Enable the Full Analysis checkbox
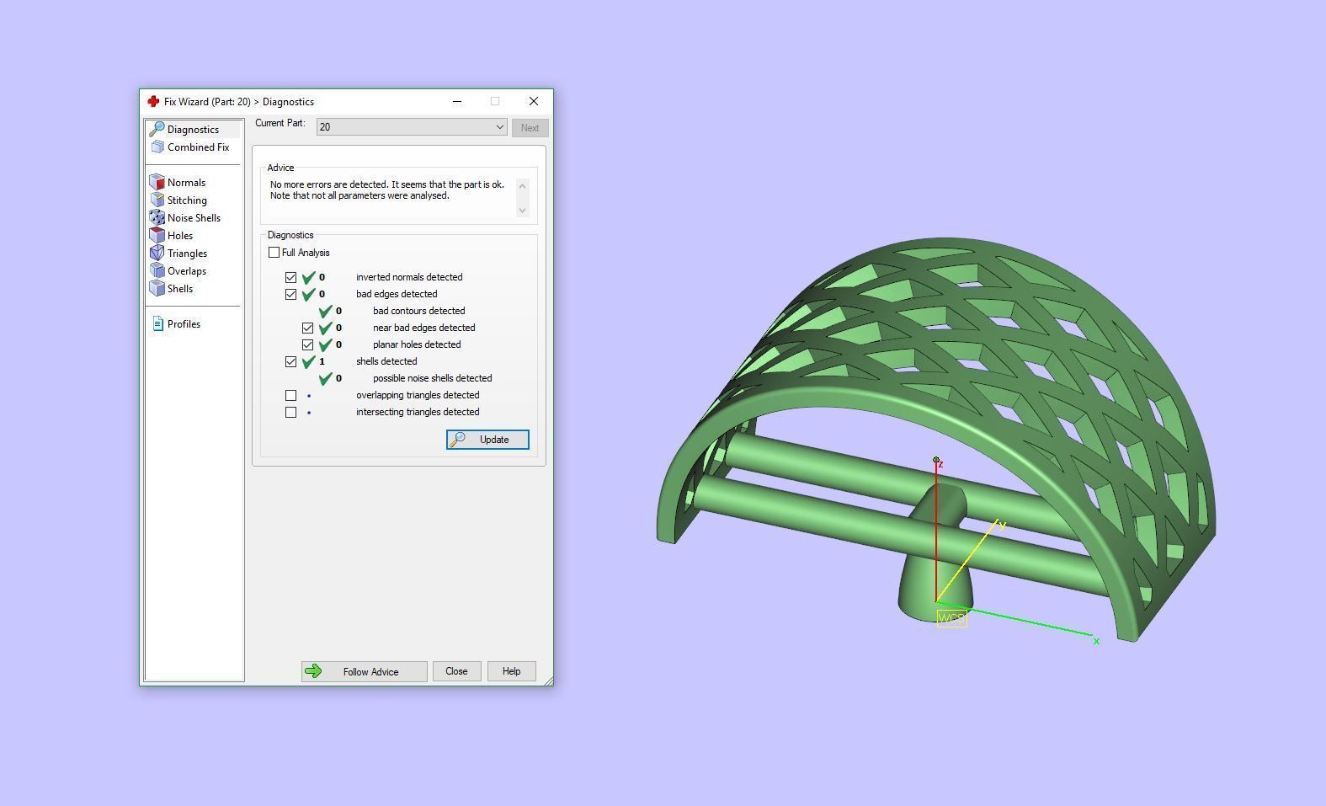Image resolution: width=1326 pixels, height=806 pixels. [x=274, y=253]
